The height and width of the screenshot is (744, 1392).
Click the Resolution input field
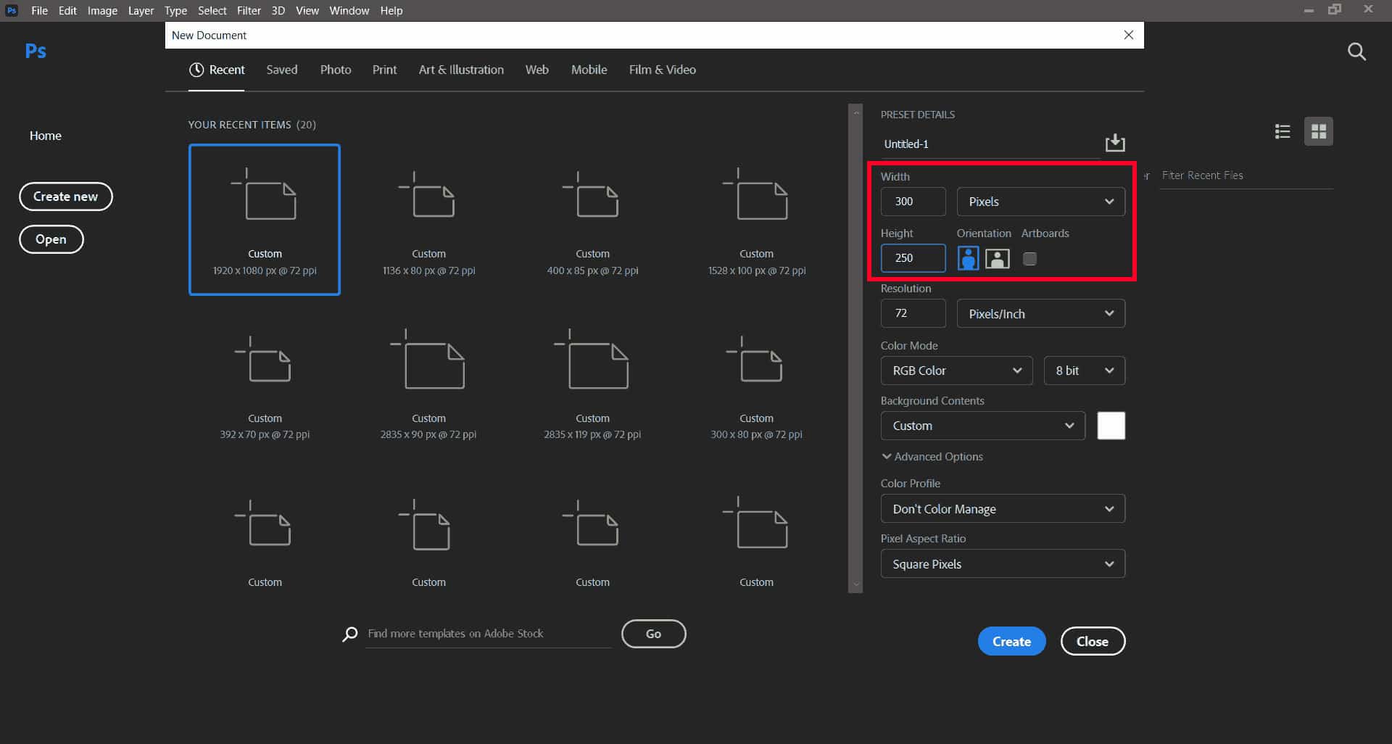pos(913,313)
